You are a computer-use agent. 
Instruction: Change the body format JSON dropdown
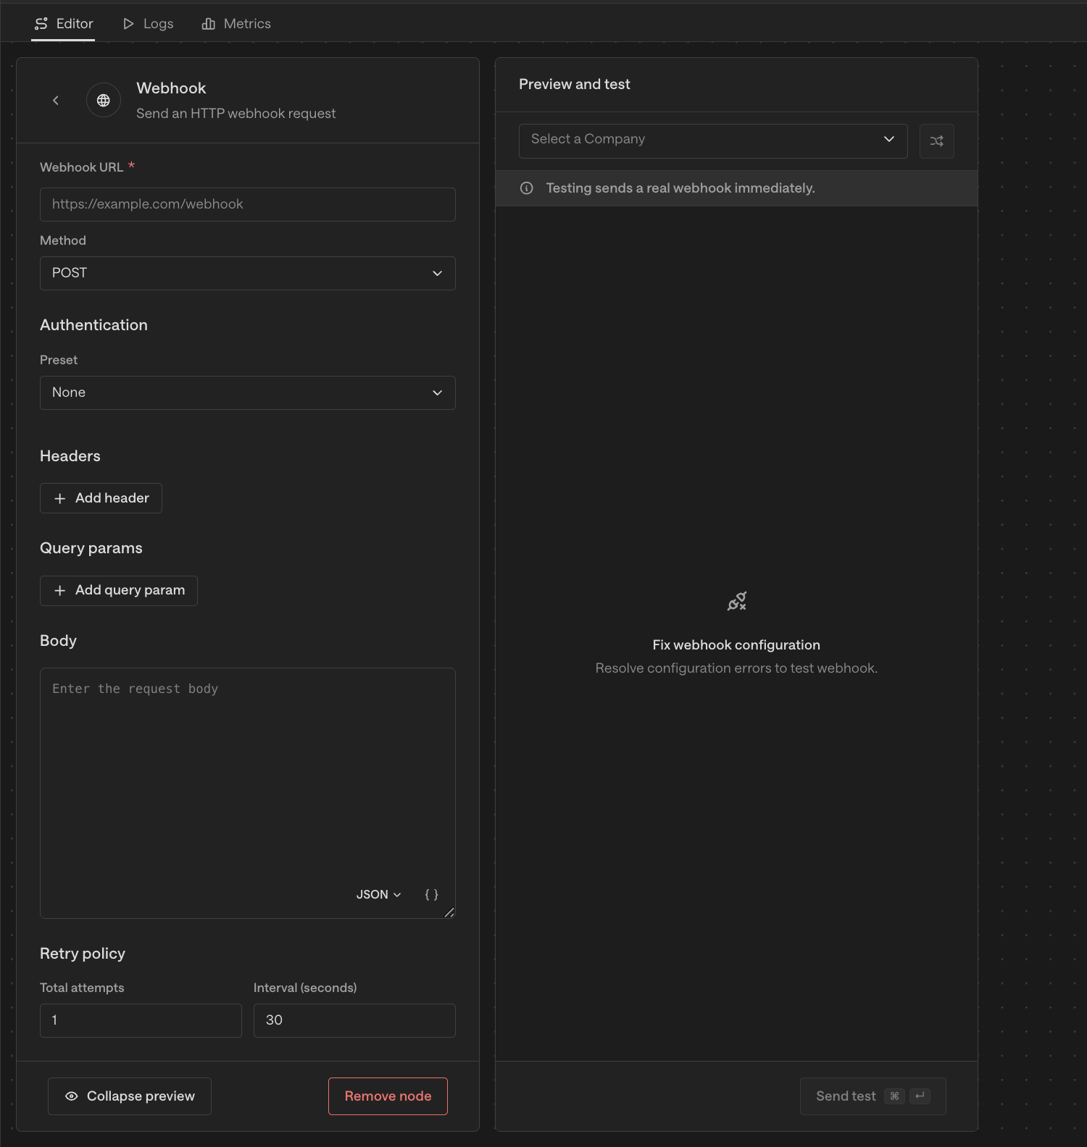click(378, 895)
